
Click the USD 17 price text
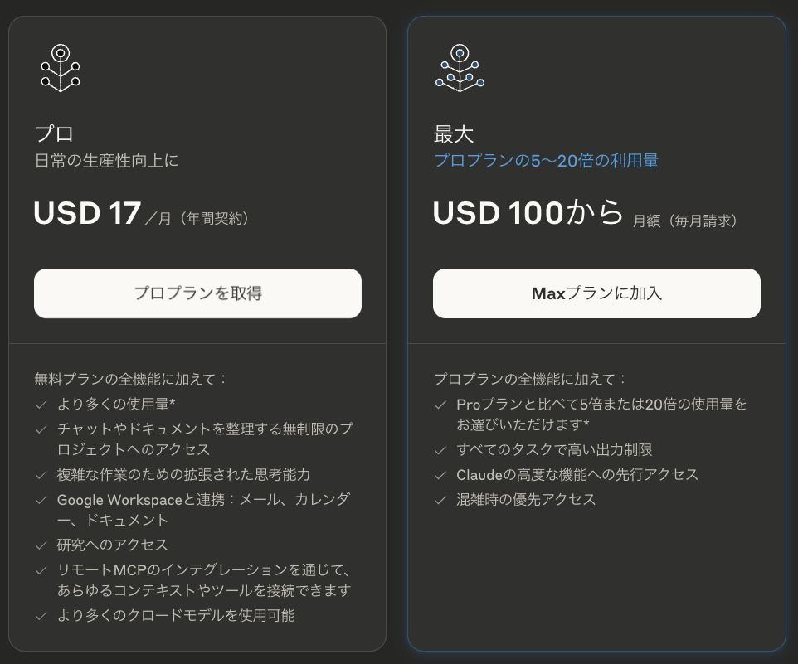click(87, 213)
